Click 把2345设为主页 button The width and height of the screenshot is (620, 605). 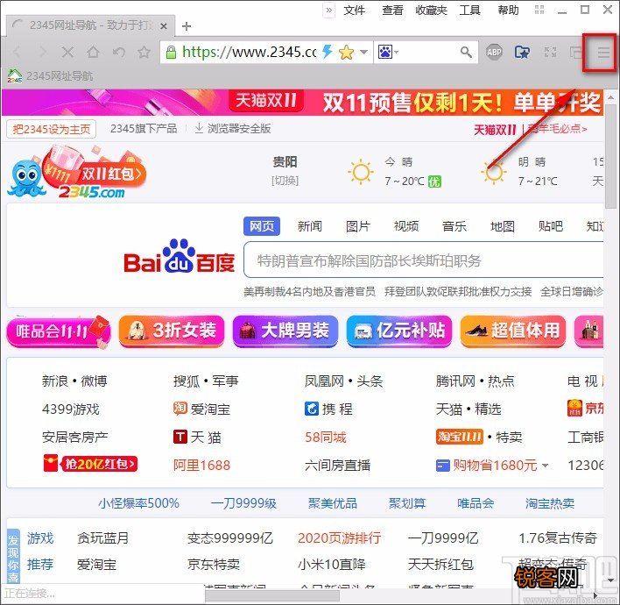pyautogui.click(x=52, y=129)
